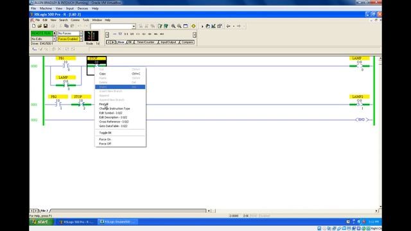
Task: Open VirtualBox Devices menu
Action: (83, 8)
